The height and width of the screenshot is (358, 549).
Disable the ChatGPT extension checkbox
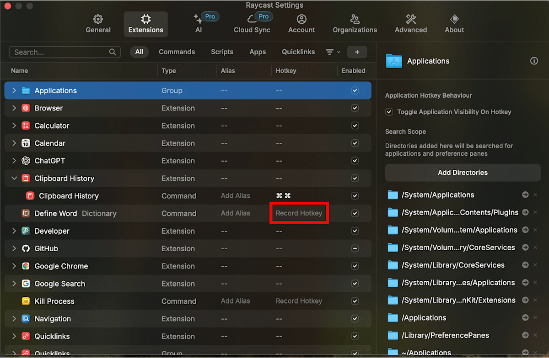(355, 161)
